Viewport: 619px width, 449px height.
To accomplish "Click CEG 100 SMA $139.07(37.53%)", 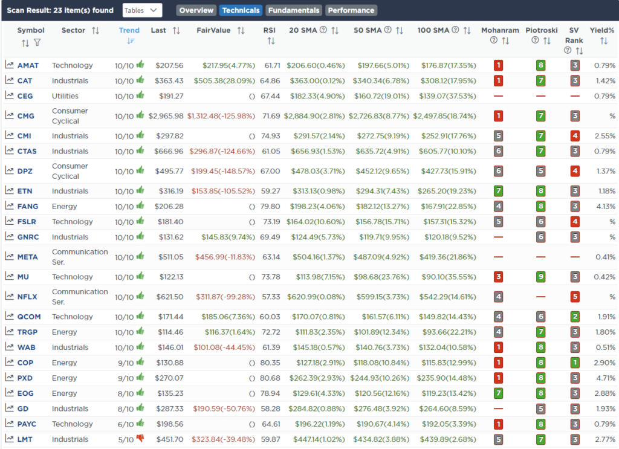I will click(x=448, y=96).
